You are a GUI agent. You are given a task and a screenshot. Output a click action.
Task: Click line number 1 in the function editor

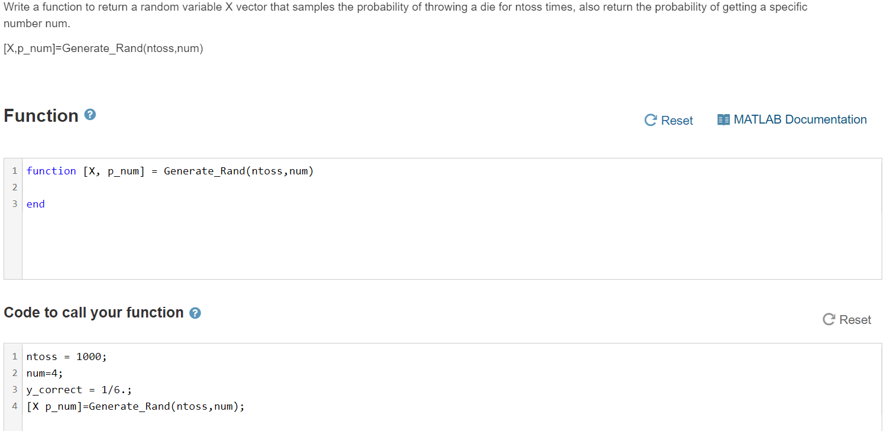click(14, 171)
